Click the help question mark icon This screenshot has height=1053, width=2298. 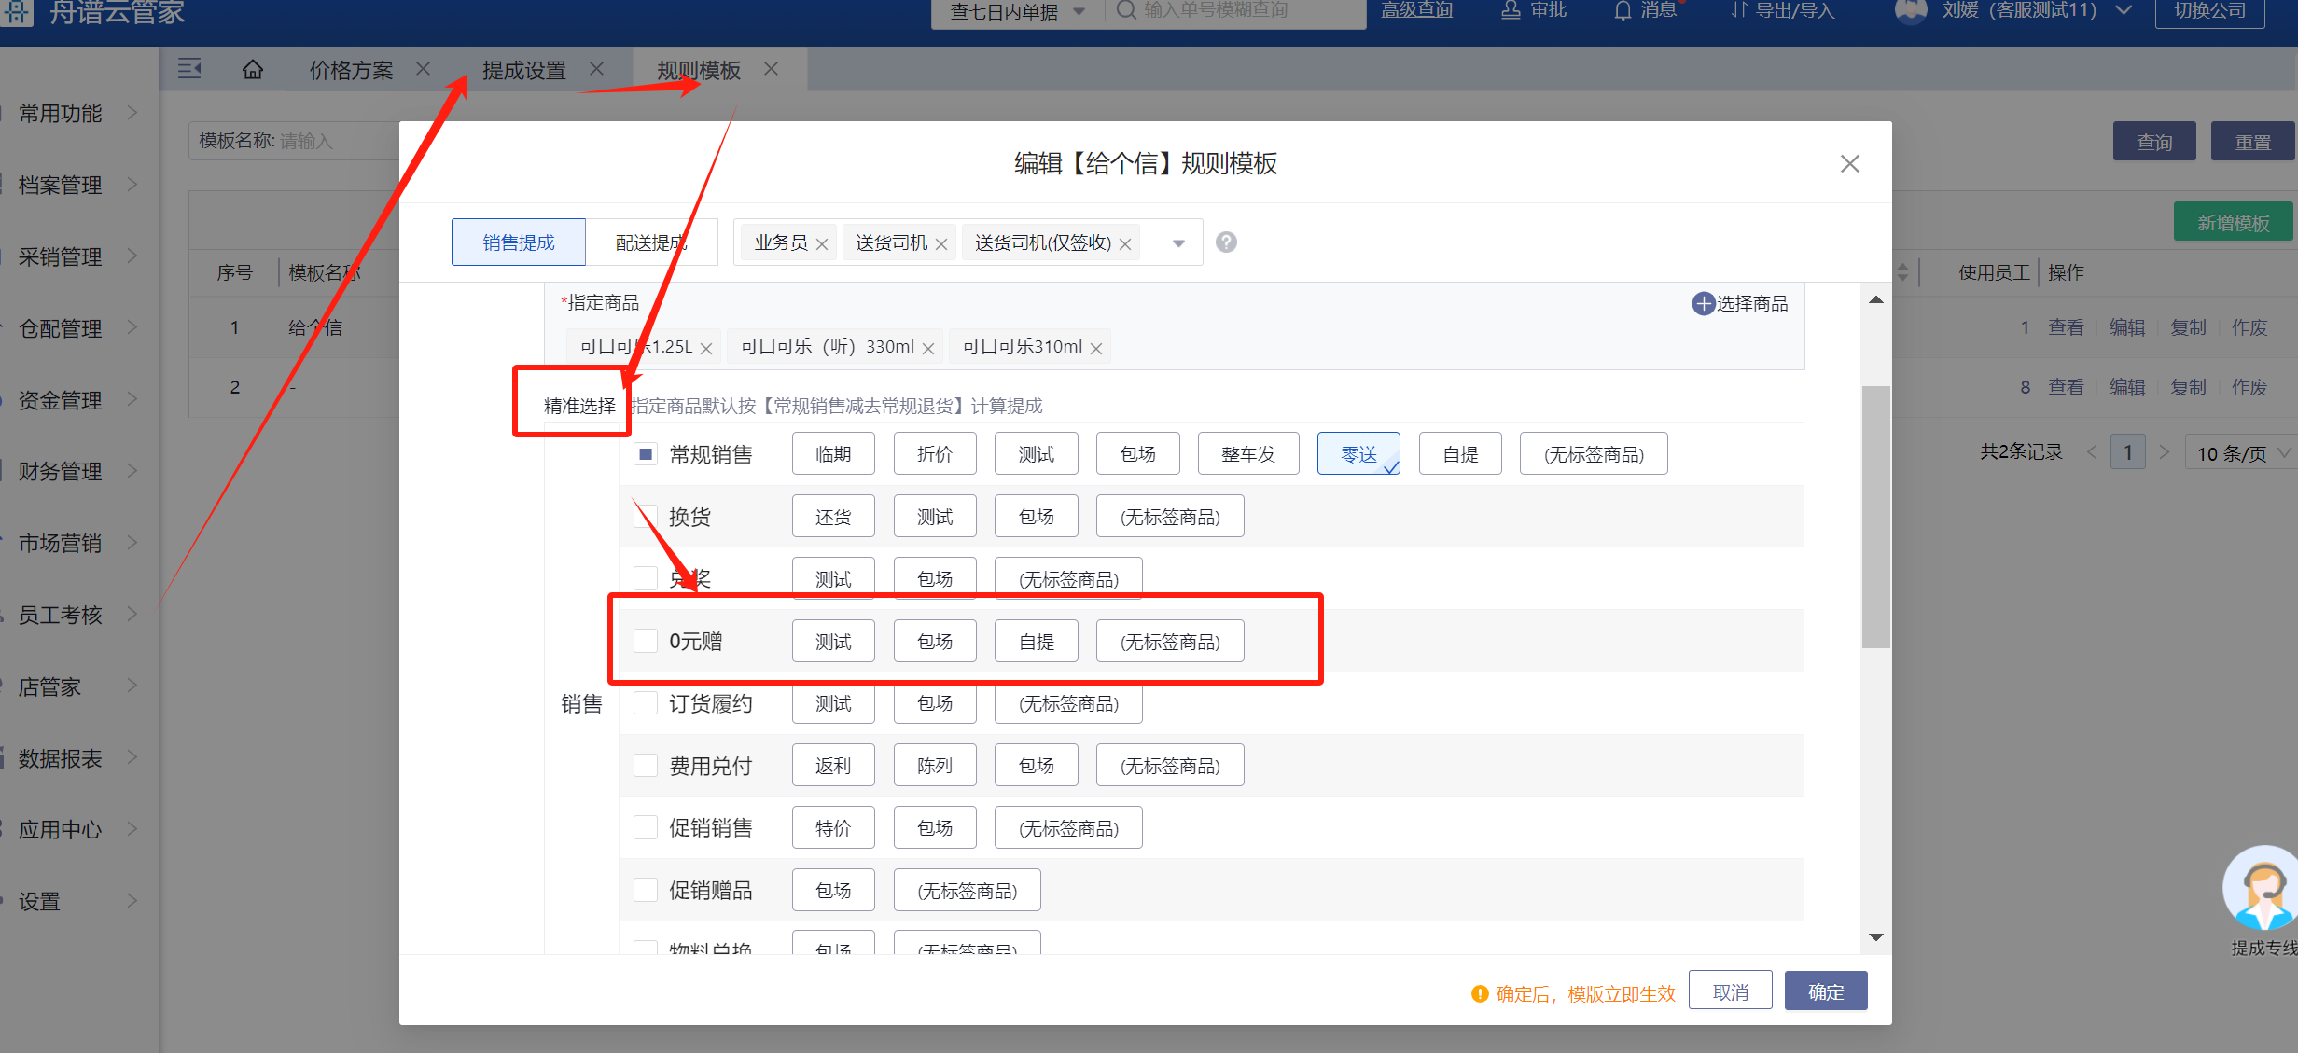click(x=1226, y=242)
